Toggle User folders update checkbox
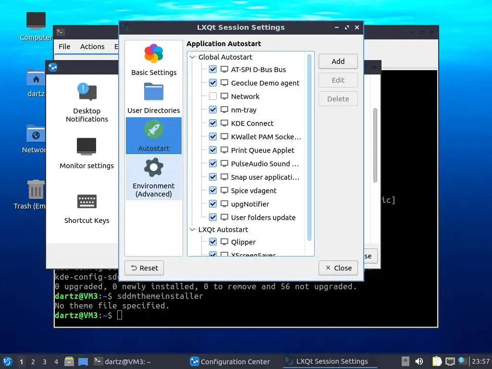Screen dimensions: 492x369 (x=213, y=217)
